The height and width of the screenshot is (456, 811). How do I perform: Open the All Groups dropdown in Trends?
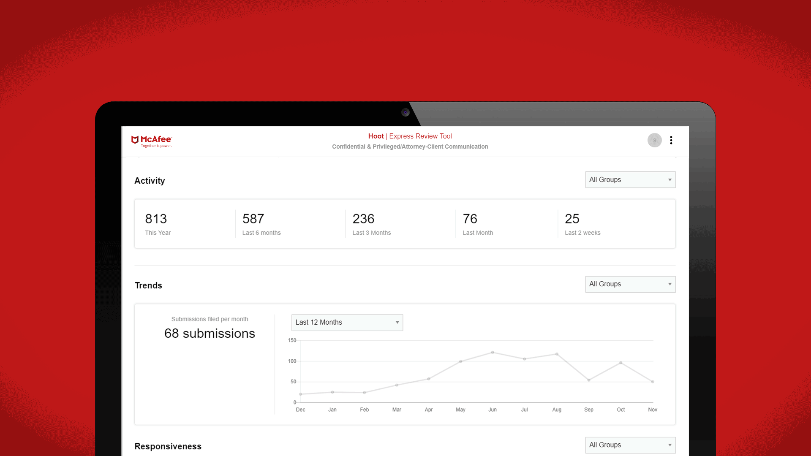(630, 284)
